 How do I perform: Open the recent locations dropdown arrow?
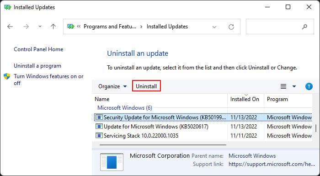click(40, 27)
